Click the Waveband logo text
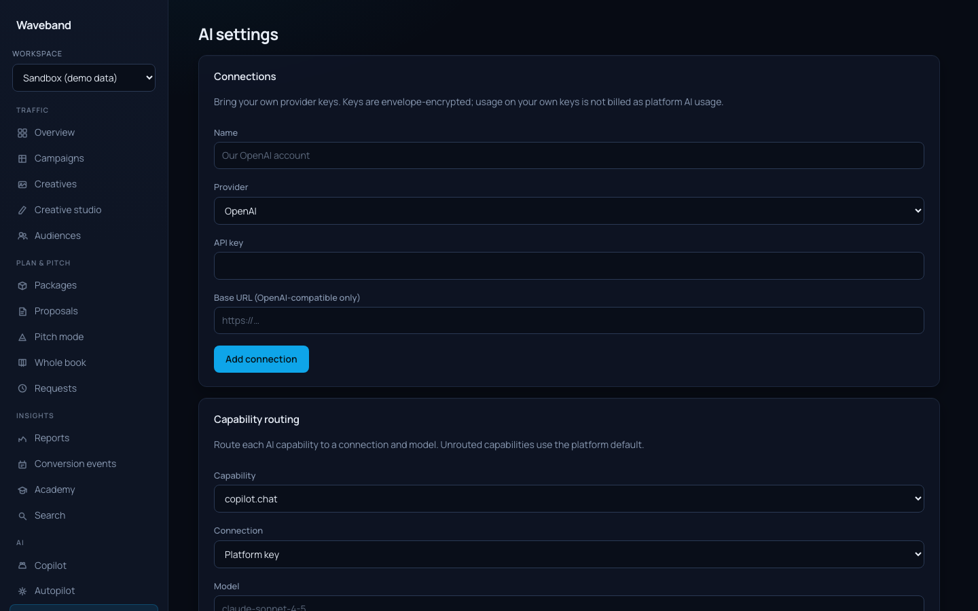Viewport: 978px width, 611px height. (43, 25)
